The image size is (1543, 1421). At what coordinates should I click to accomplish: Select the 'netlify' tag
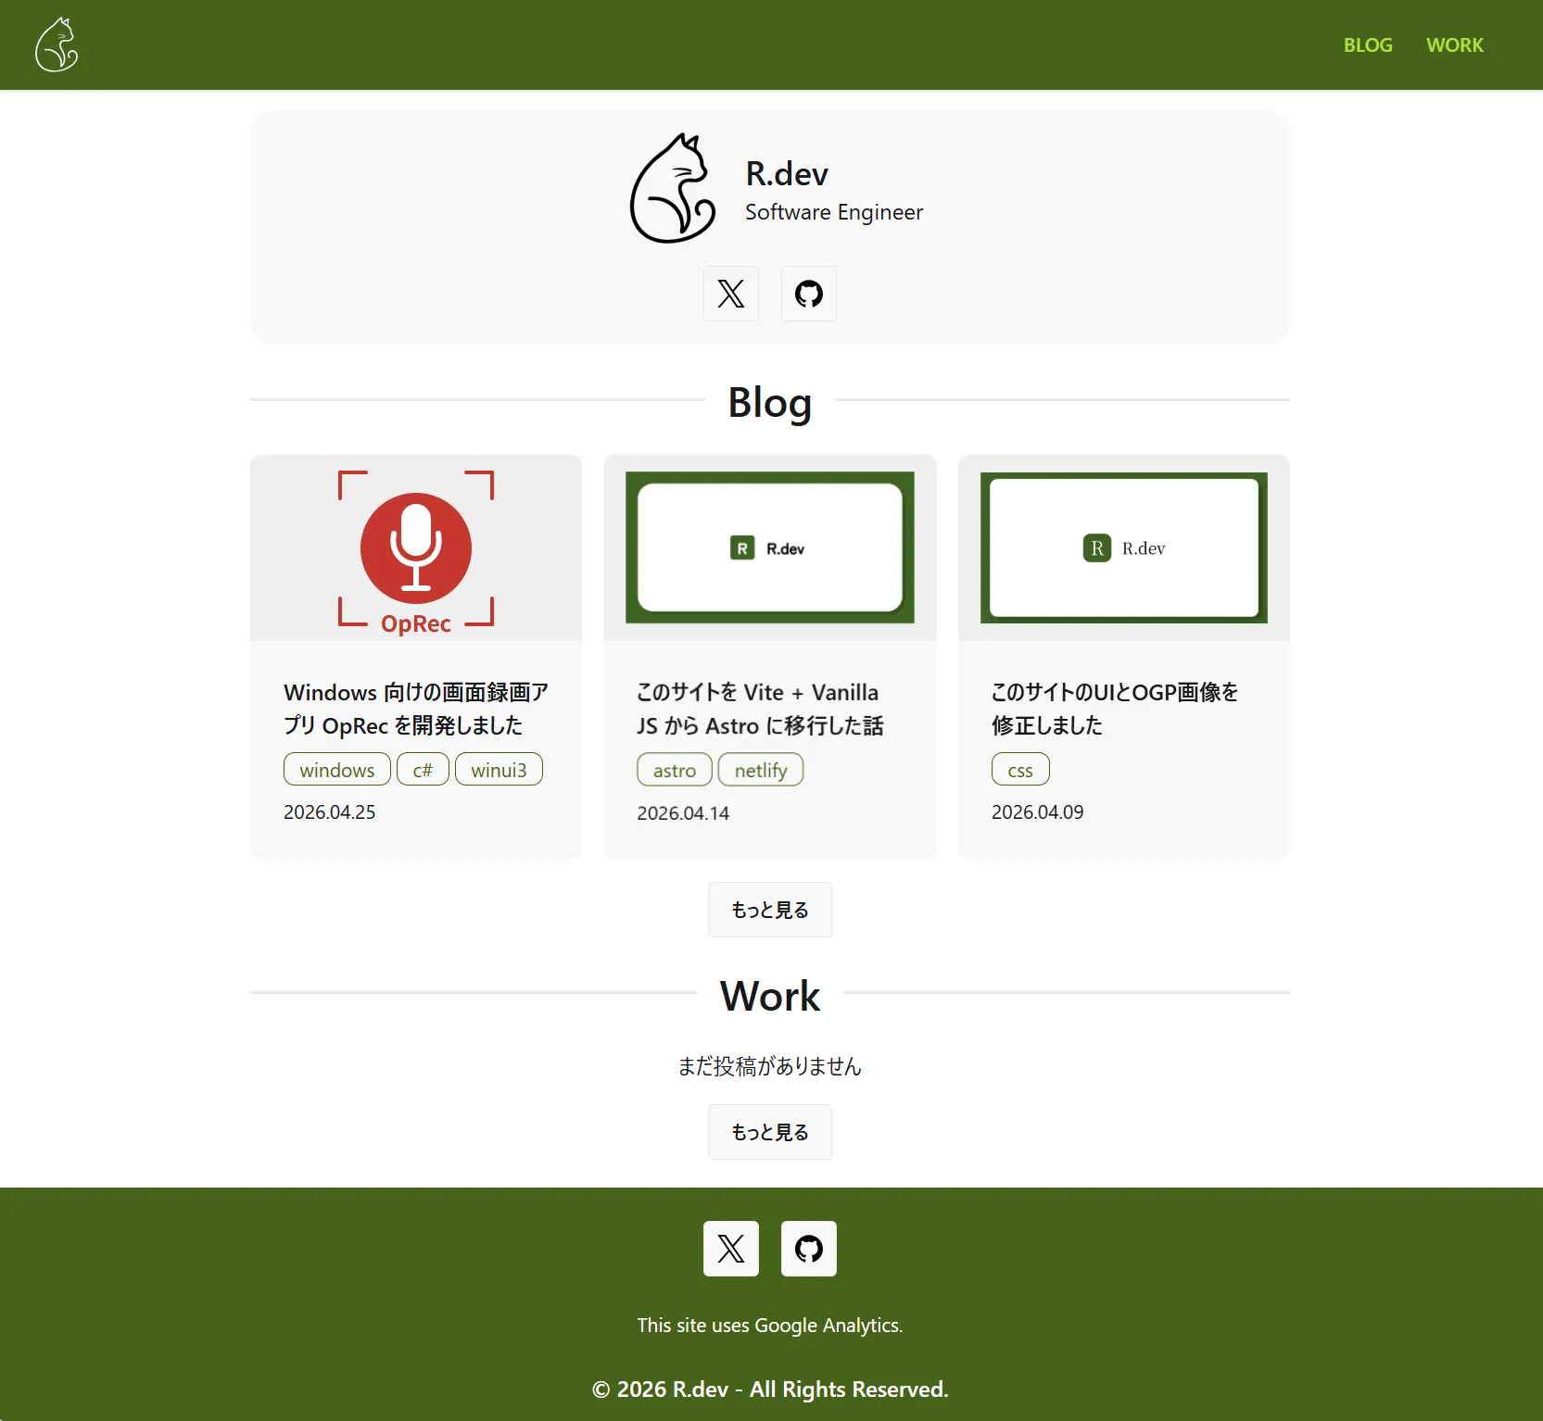[x=761, y=770]
